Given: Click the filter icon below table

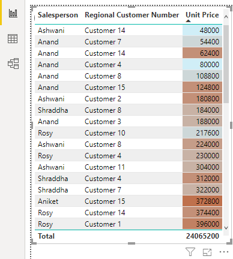Looking at the screenshot, I should 190,252.
